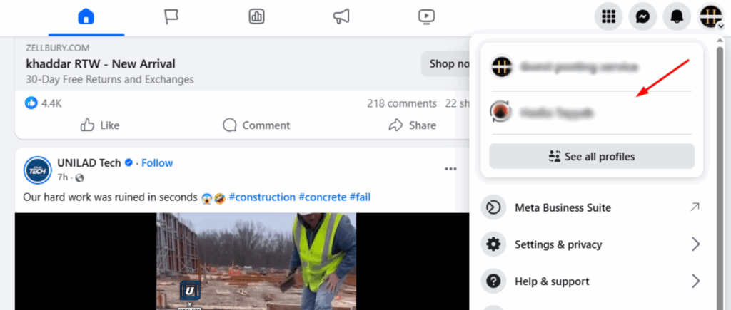Open the notifications bell
This screenshot has height=310, width=731.
677,16
